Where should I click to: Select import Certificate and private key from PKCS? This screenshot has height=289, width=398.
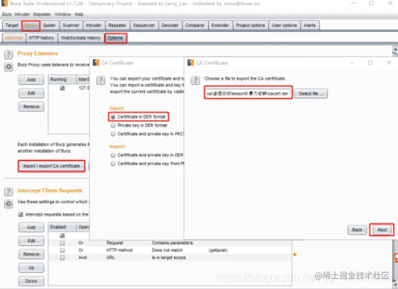pyautogui.click(x=113, y=164)
